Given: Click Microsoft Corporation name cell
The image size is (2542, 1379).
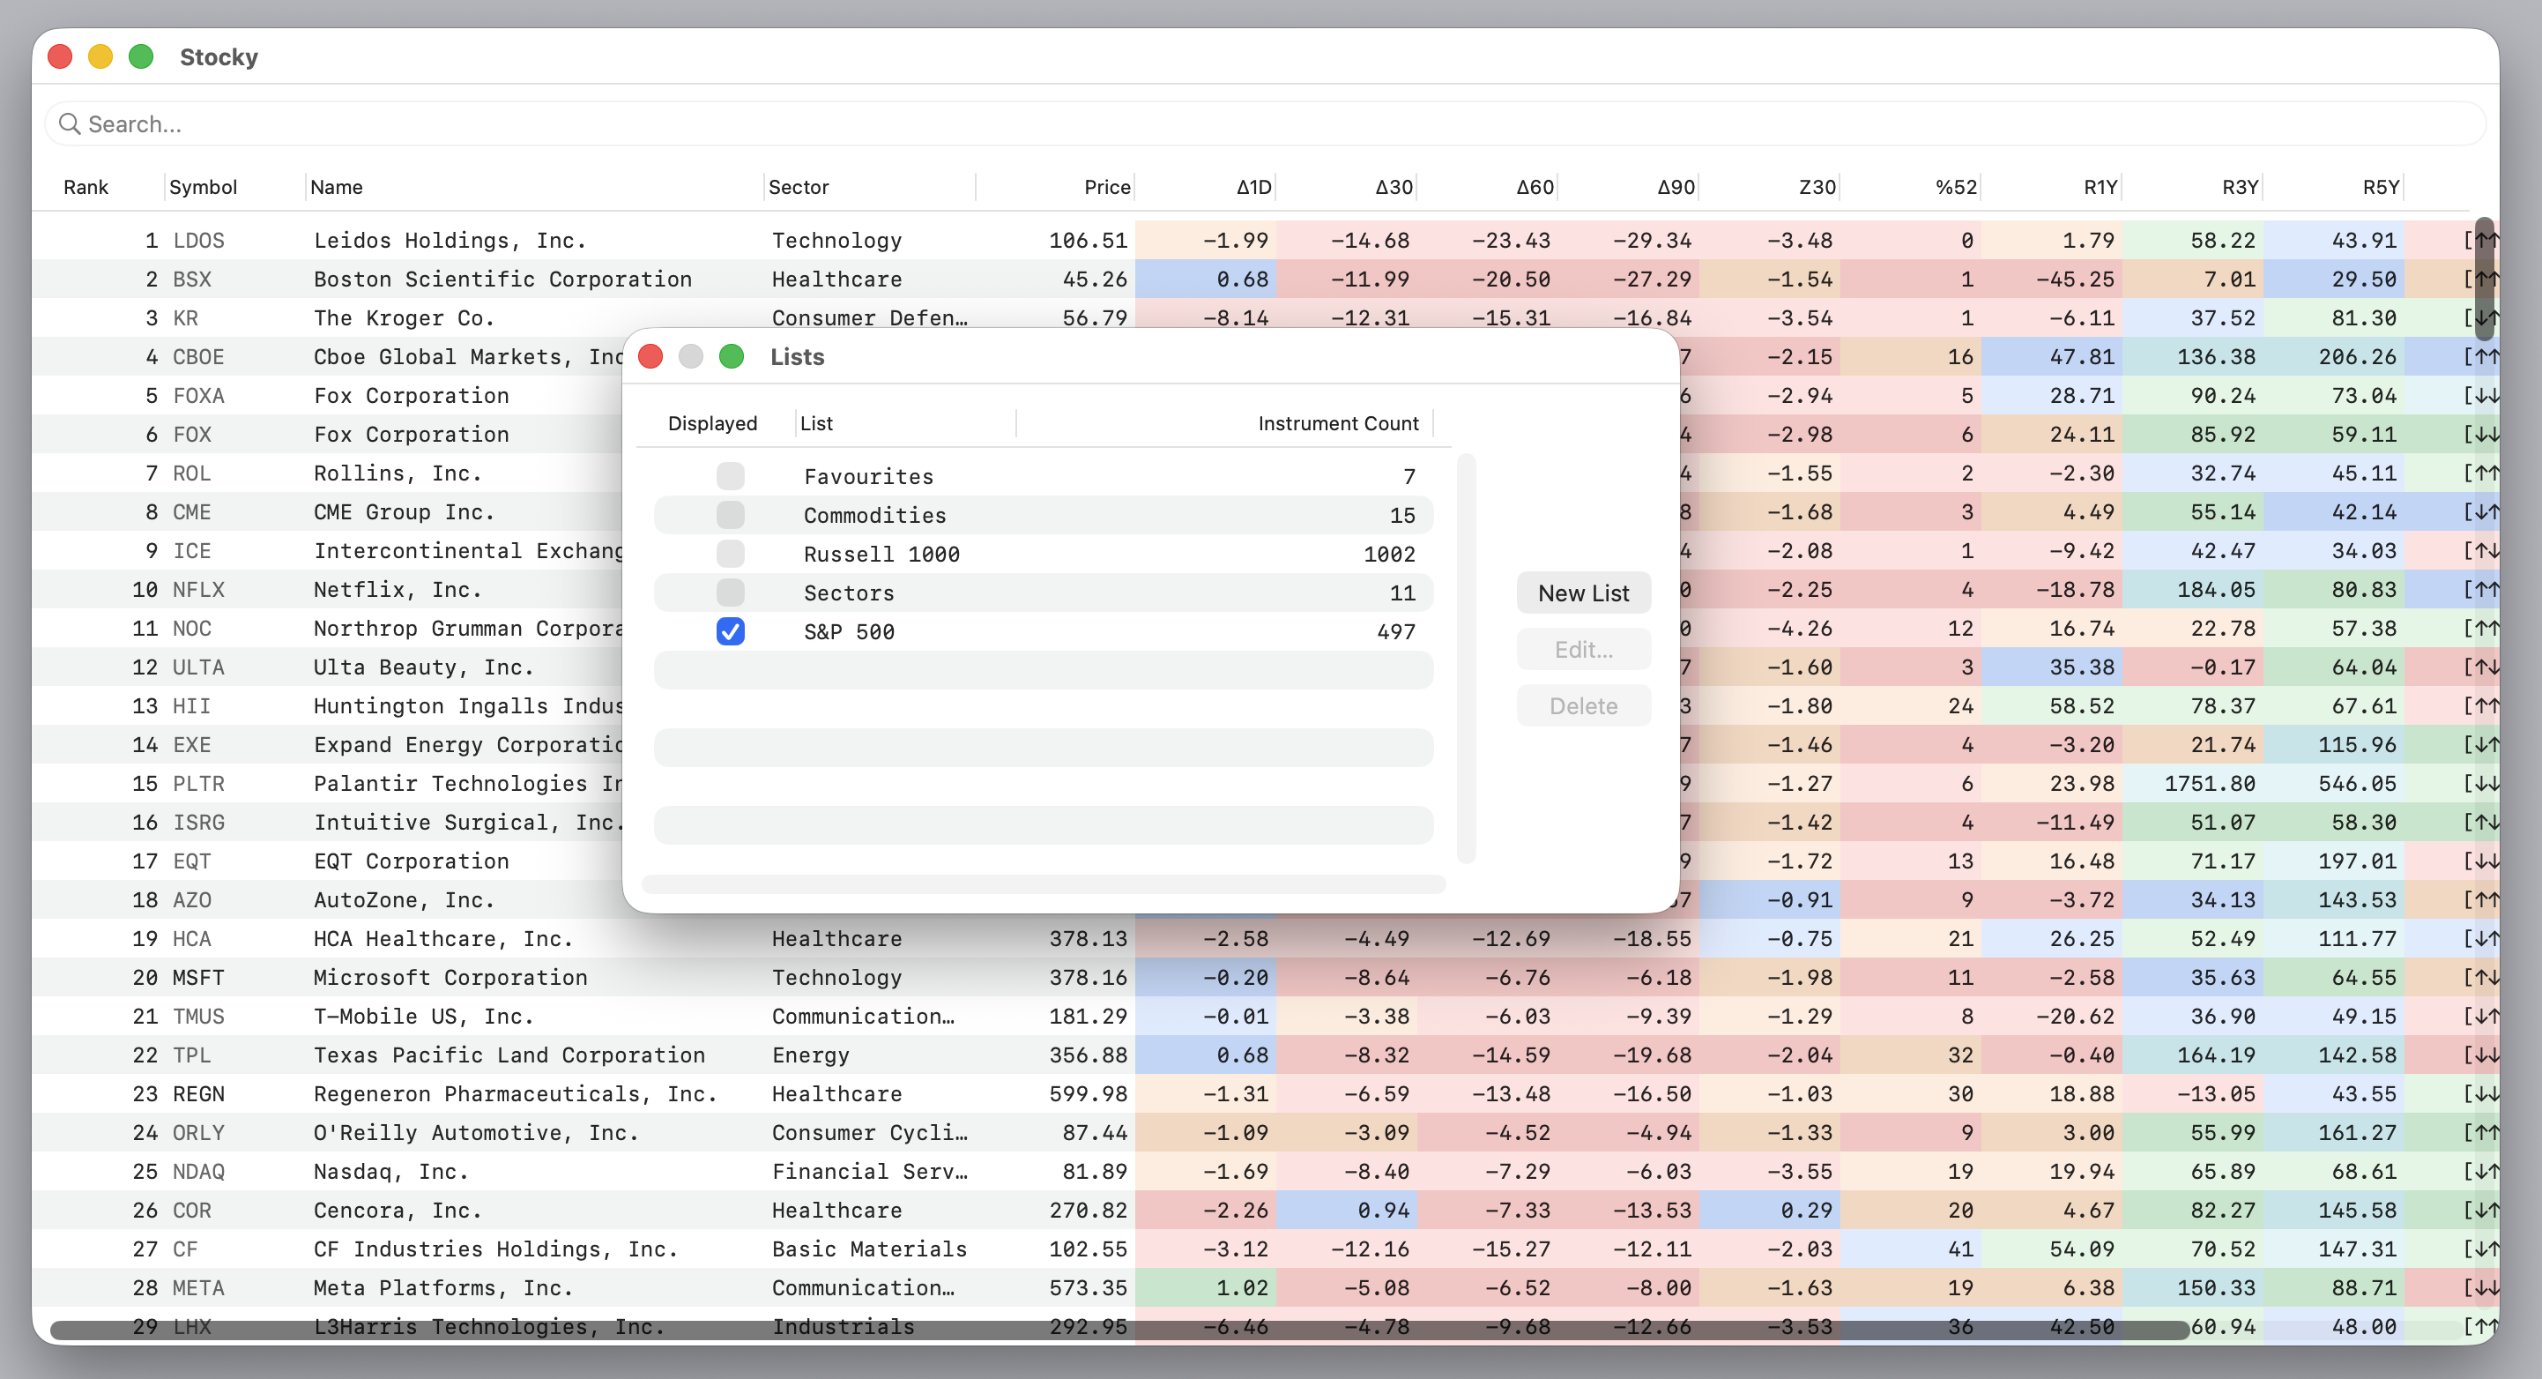Looking at the screenshot, I should click(450, 976).
